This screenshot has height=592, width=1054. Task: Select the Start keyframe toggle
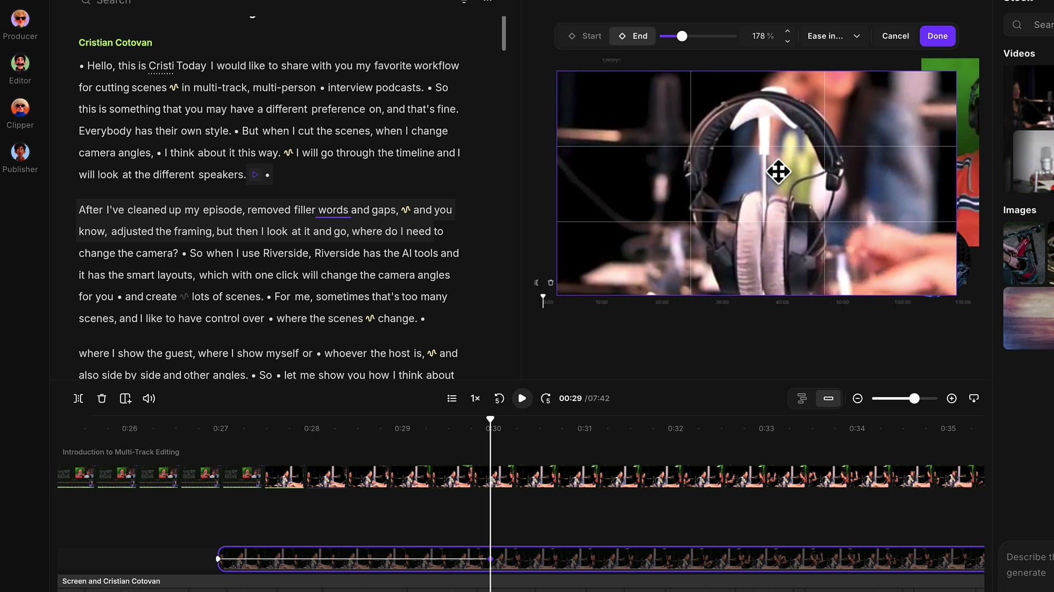(x=584, y=36)
